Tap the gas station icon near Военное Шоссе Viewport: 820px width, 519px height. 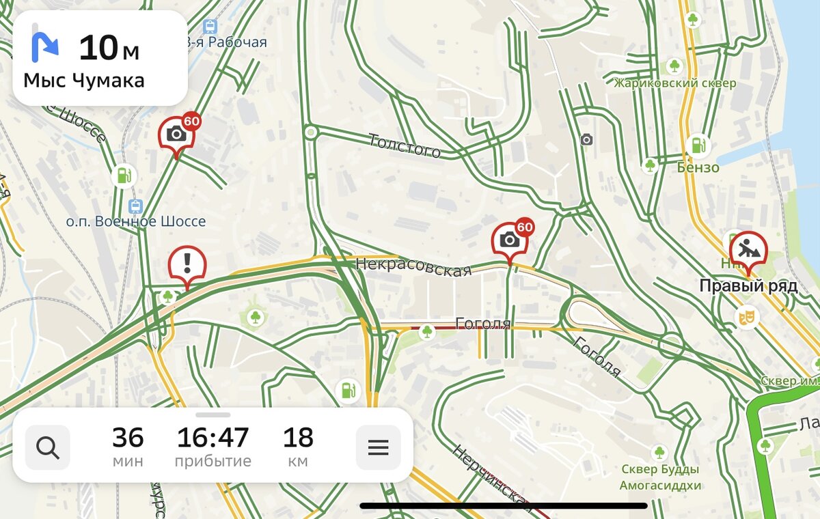pos(124,176)
